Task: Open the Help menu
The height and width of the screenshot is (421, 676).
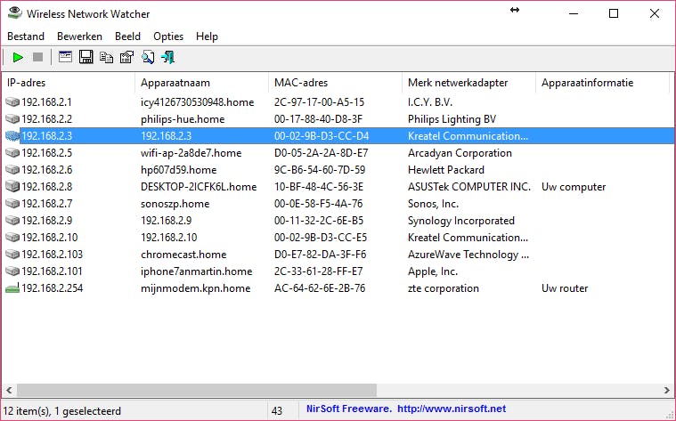Action: pyautogui.click(x=207, y=36)
